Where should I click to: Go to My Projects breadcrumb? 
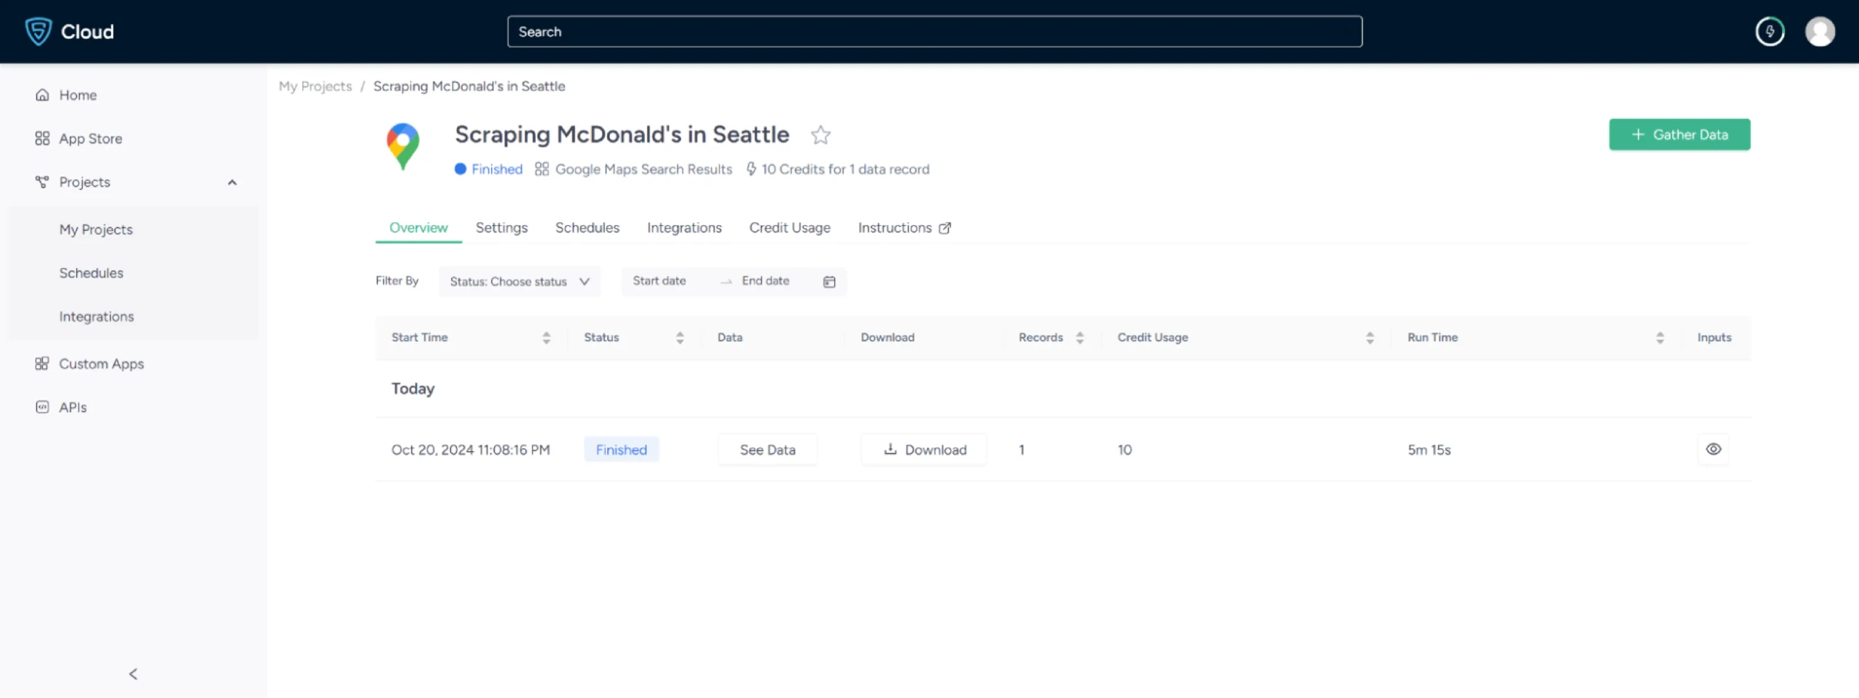click(x=315, y=86)
